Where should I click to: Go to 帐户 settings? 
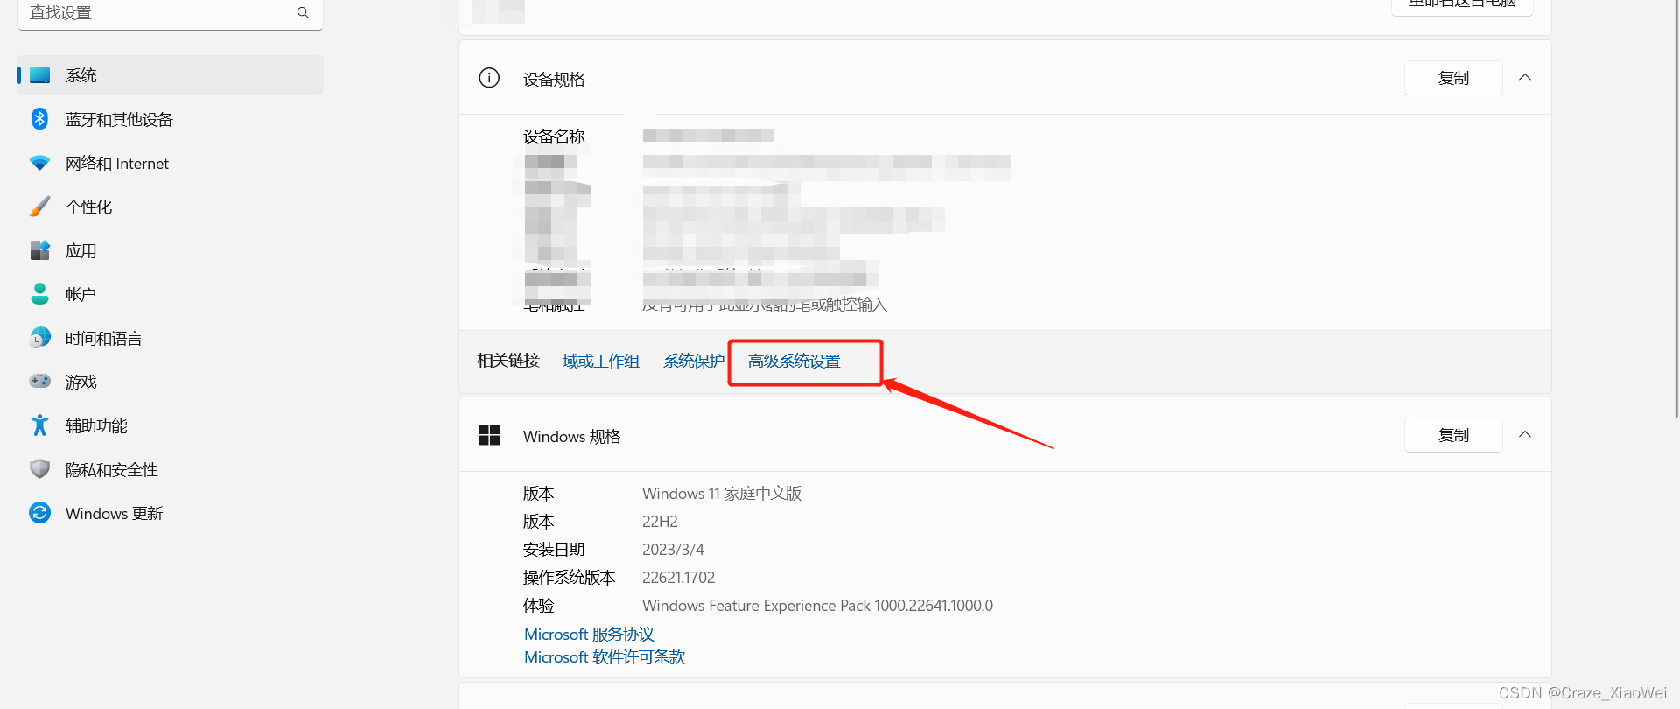171,294
